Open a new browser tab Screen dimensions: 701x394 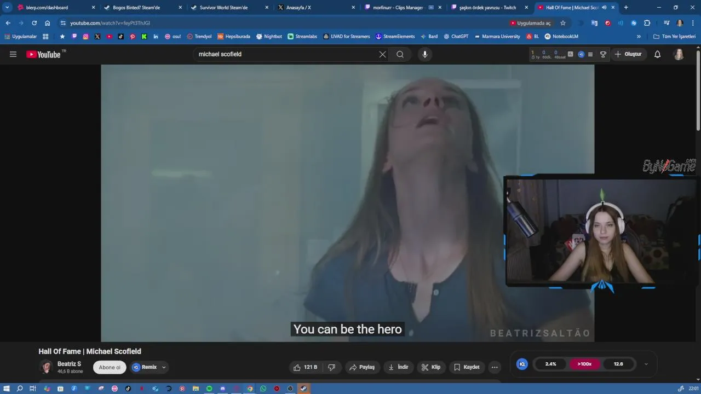tap(626, 8)
